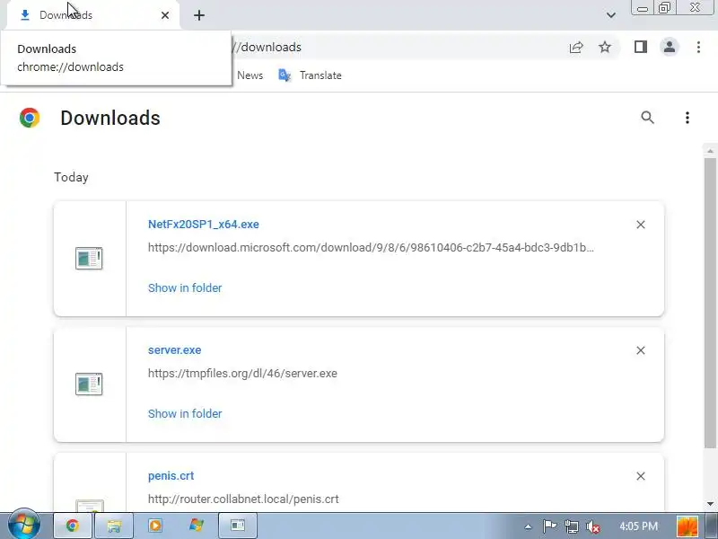Click the last taskbar program window icon

tap(238, 526)
